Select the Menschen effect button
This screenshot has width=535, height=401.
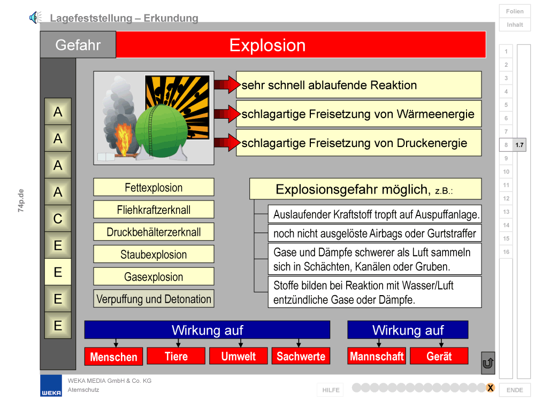pos(113,357)
